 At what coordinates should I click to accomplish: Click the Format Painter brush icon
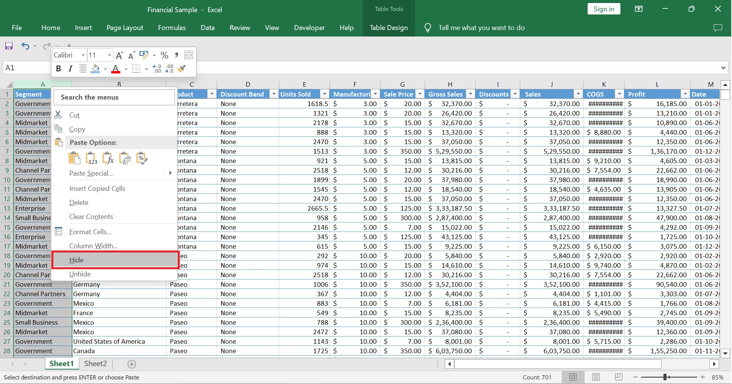coord(182,69)
